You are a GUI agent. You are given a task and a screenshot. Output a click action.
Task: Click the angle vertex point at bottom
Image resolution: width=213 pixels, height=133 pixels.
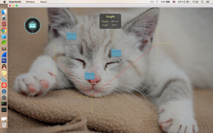92,96
